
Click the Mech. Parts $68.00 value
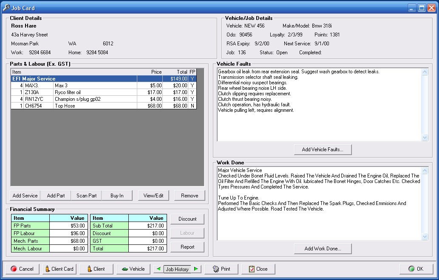(x=68, y=241)
